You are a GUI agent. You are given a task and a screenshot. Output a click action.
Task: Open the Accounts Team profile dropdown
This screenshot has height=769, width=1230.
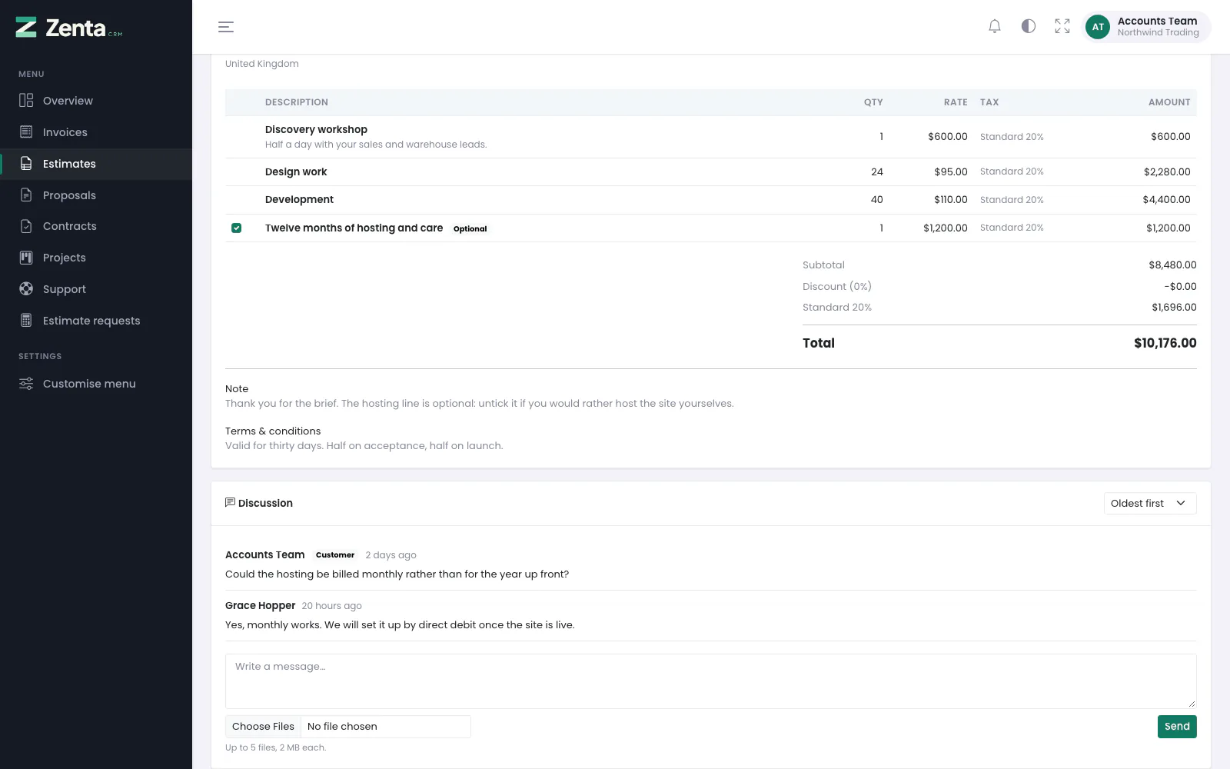pos(1146,27)
